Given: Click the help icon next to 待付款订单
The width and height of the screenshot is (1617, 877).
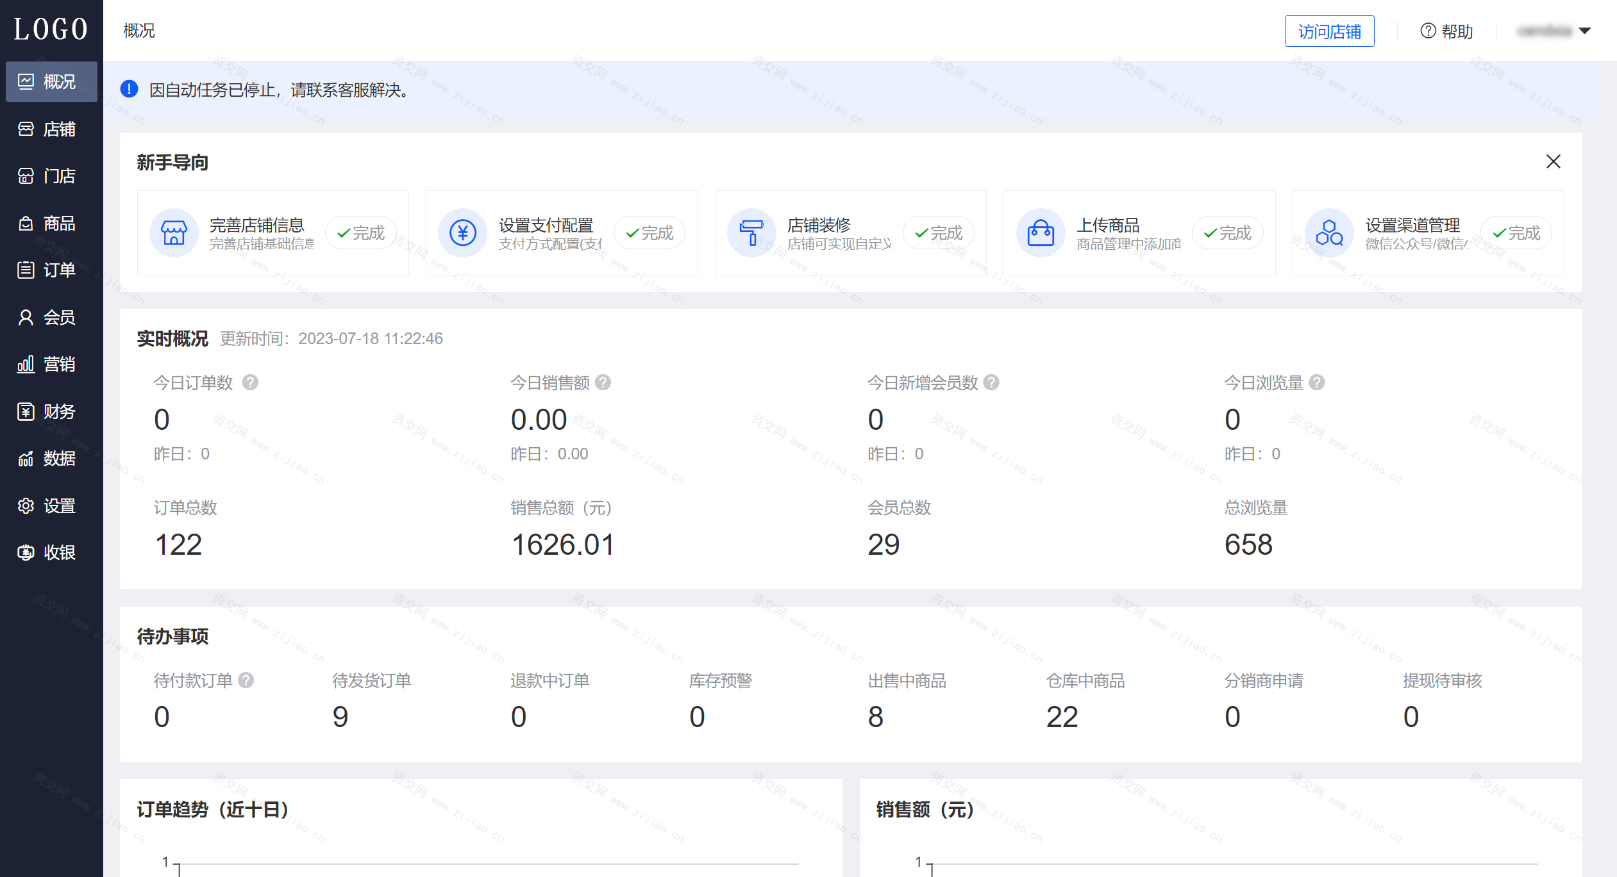Looking at the screenshot, I should tap(246, 680).
